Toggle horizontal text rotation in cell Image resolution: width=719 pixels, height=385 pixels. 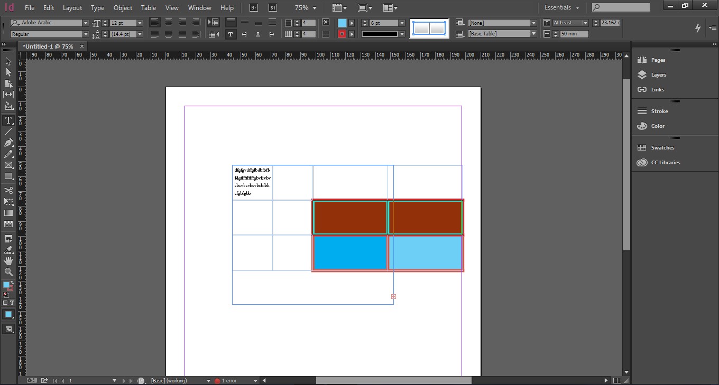pos(231,34)
